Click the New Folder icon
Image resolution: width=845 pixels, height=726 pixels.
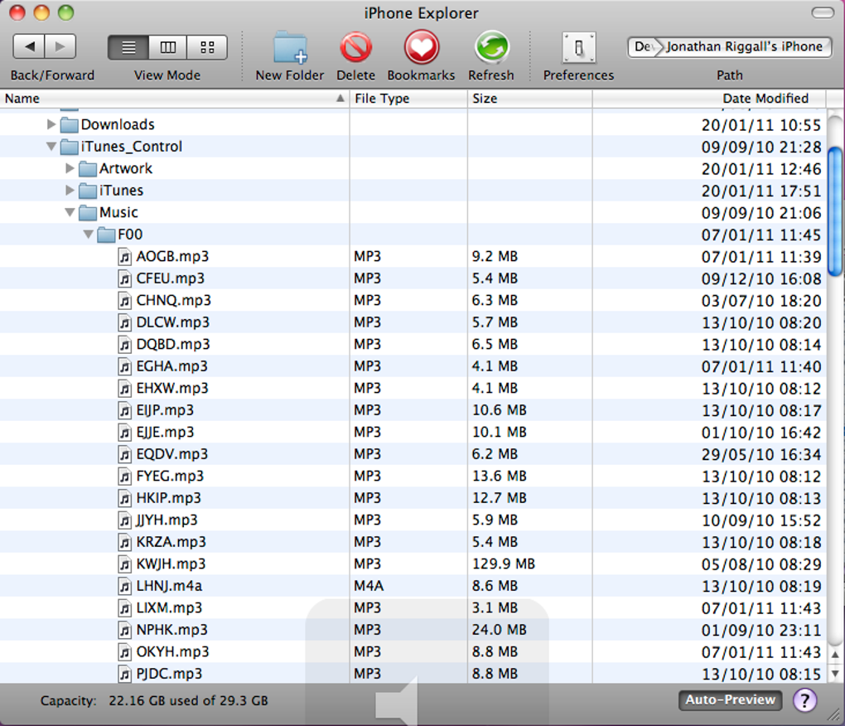coord(291,47)
